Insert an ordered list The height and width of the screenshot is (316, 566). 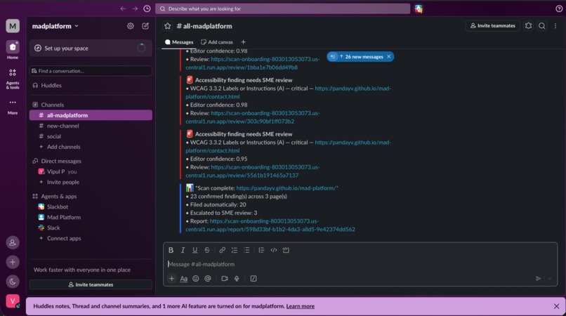coord(235,250)
